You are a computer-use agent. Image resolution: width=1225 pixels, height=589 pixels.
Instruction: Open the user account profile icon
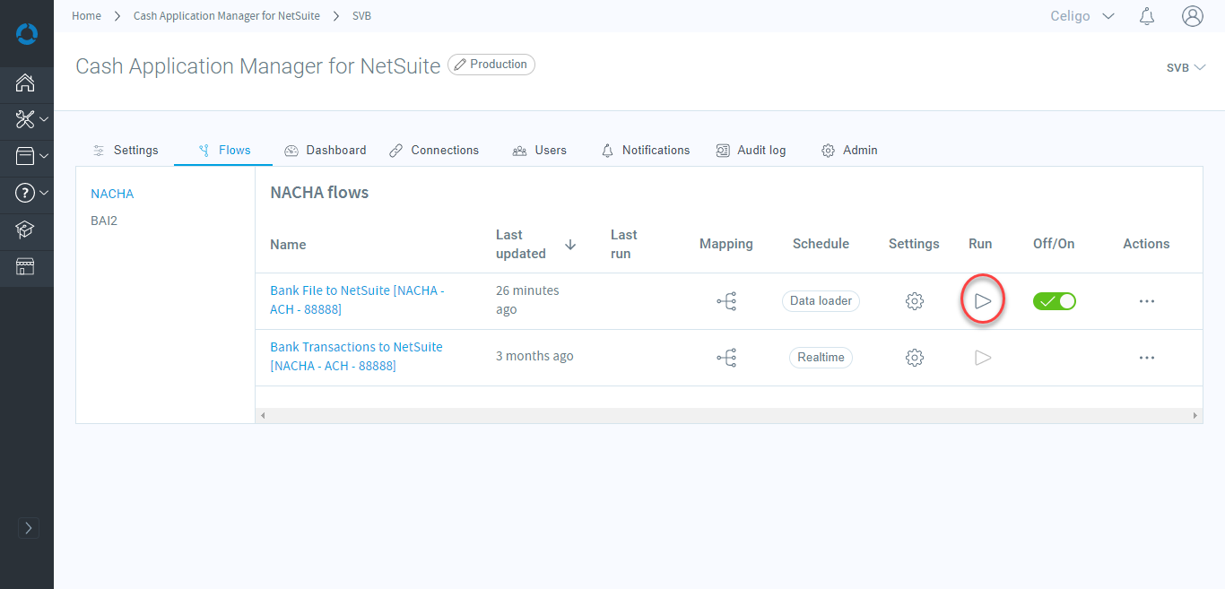pyautogui.click(x=1192, y=16)
